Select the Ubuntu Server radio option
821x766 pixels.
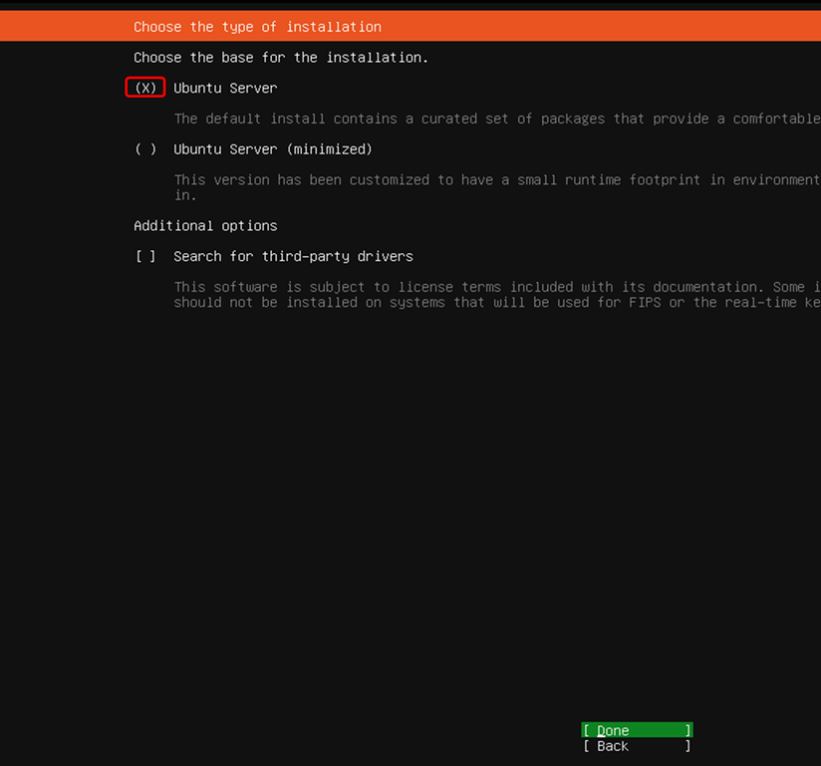pyautogui.click(x=145, y=88)
